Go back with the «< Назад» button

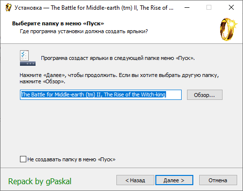(135, 180)
